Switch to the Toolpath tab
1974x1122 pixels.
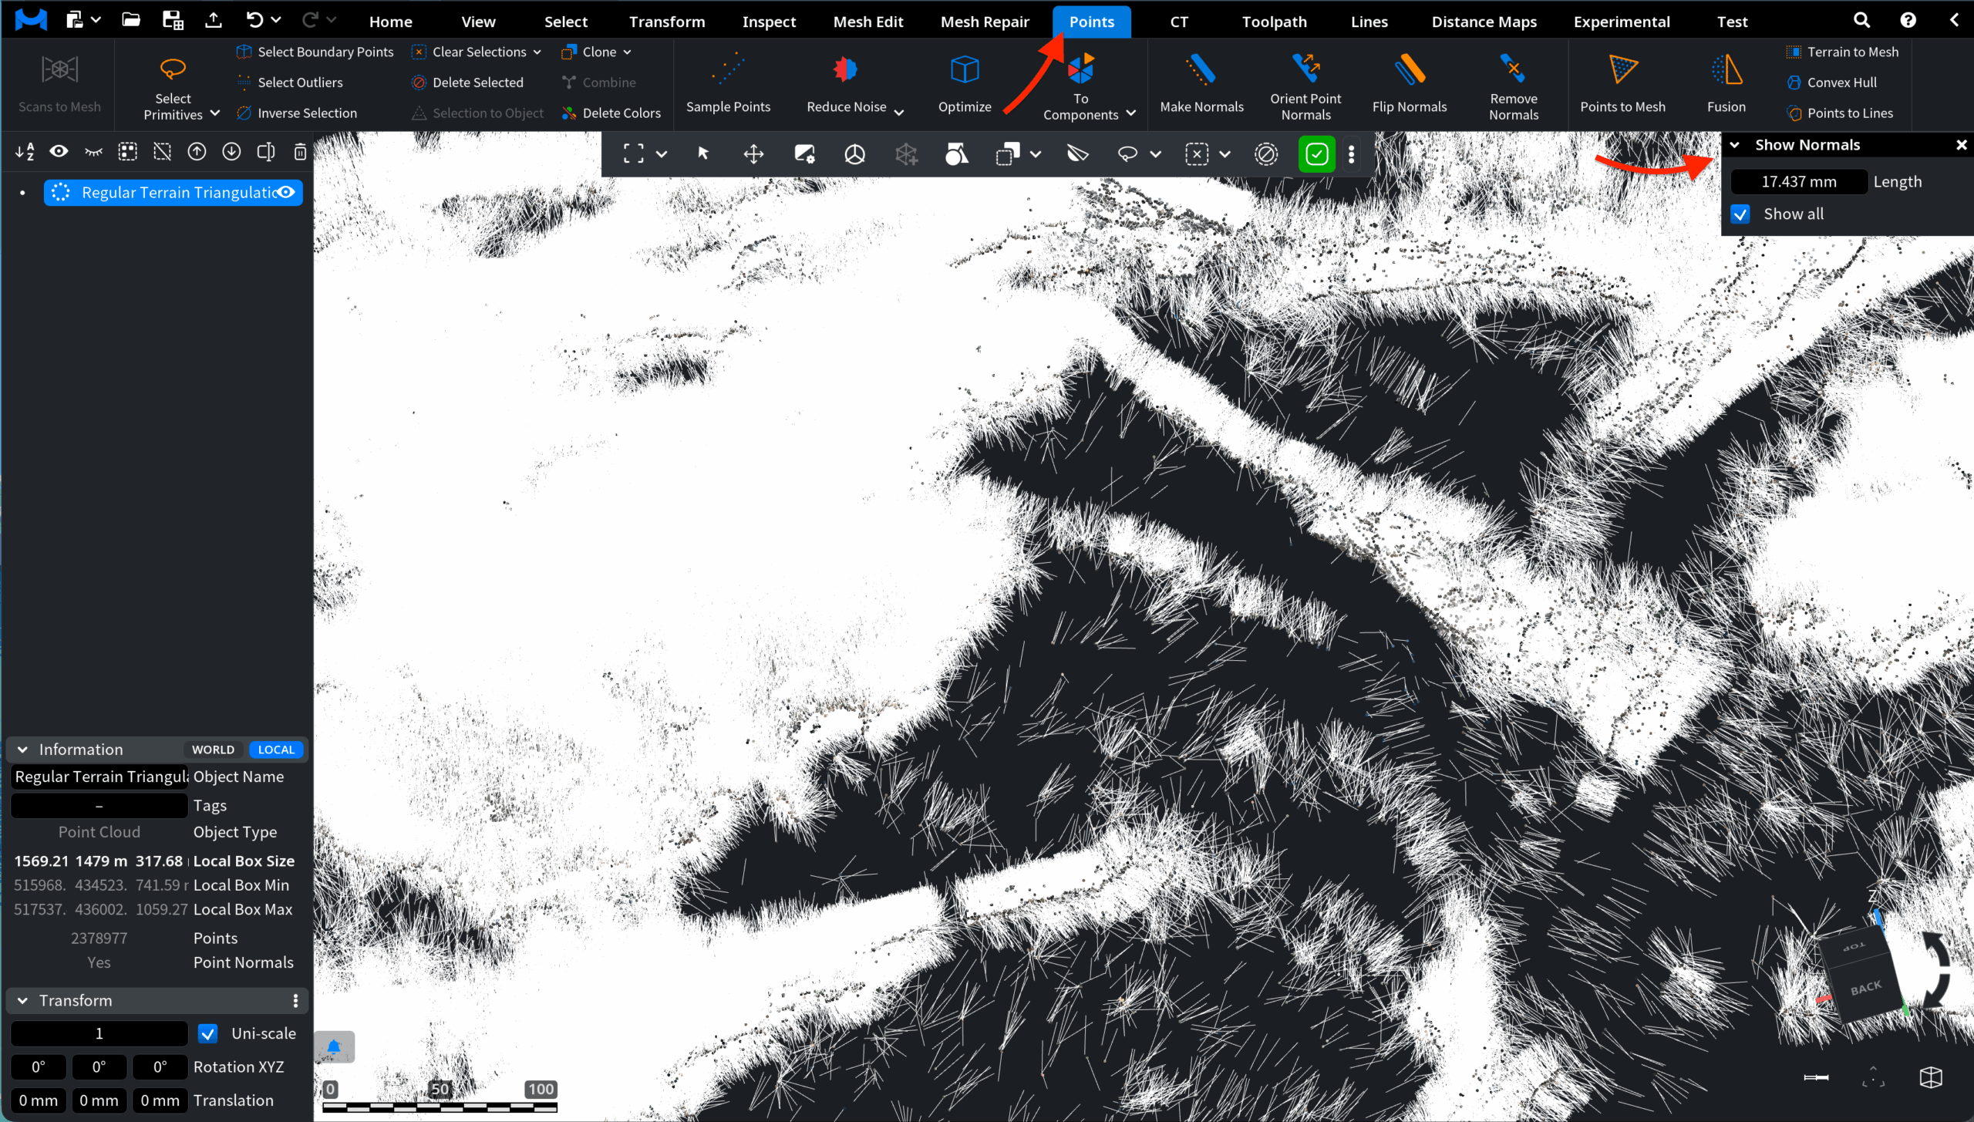pyautogui.click(x=1274, y=22)
